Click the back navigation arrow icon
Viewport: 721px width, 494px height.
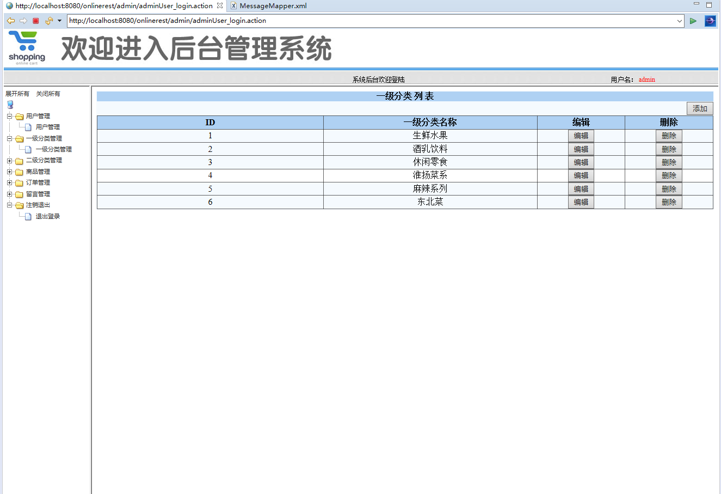(10, 21)
